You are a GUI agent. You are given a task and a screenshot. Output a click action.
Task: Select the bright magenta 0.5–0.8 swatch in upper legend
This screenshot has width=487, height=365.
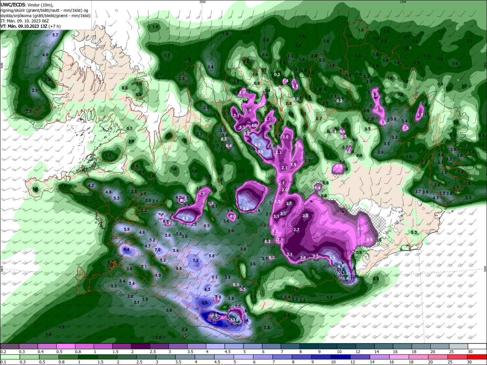65,346
